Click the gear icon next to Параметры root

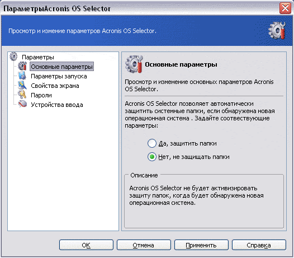[13, 57]
